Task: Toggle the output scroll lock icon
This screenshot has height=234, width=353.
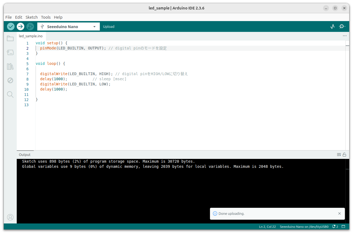Action: point(344,155)
